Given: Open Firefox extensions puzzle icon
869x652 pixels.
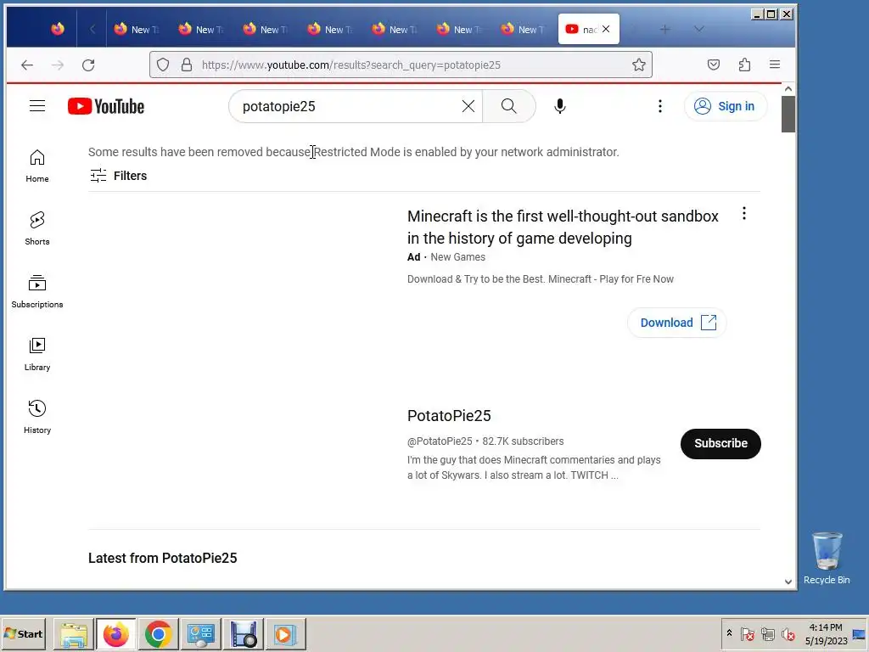Looking at the screenshot, I should [744, 65].
